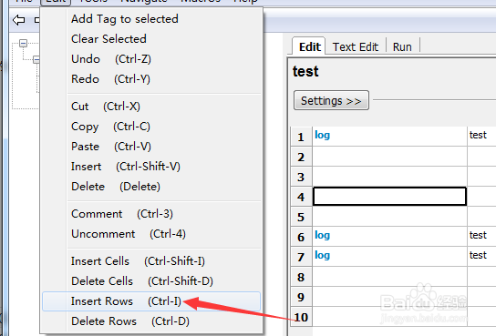
Task: Open the Run tab
Action: 402,46
